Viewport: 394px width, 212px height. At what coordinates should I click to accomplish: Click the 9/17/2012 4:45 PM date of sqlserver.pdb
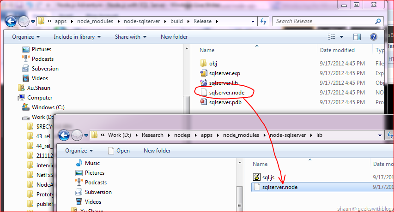(342, 102)
